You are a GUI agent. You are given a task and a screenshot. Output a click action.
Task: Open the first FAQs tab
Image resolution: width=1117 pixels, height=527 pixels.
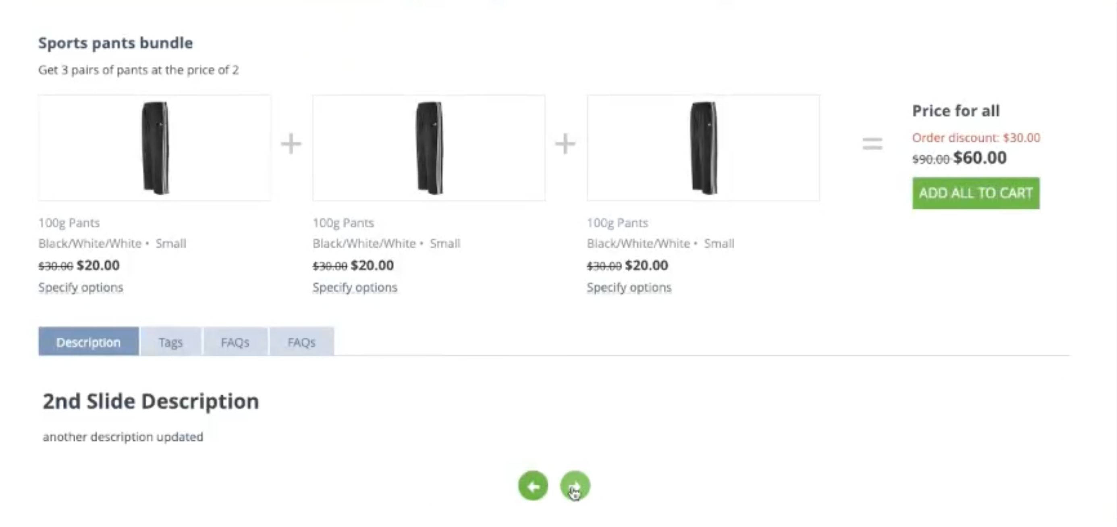pyautogui.click(x=235, y=342)
